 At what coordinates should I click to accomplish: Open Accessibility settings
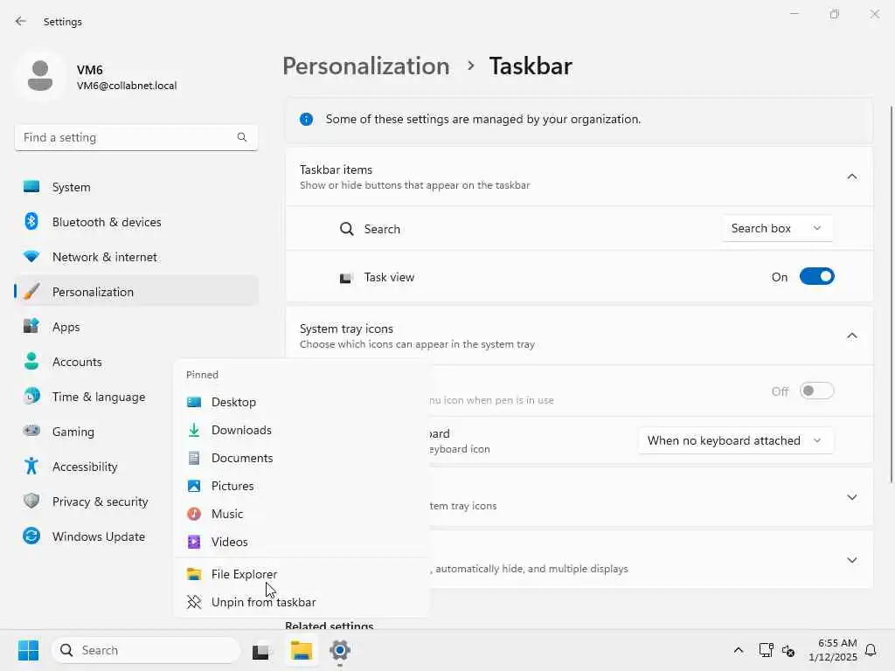point(94,467)
